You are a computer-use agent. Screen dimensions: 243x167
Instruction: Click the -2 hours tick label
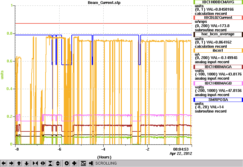(x=147, y=149)
